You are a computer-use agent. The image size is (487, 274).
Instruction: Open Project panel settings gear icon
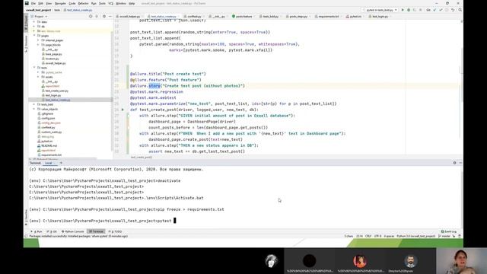pyautogui.click(x=104, y=16)
